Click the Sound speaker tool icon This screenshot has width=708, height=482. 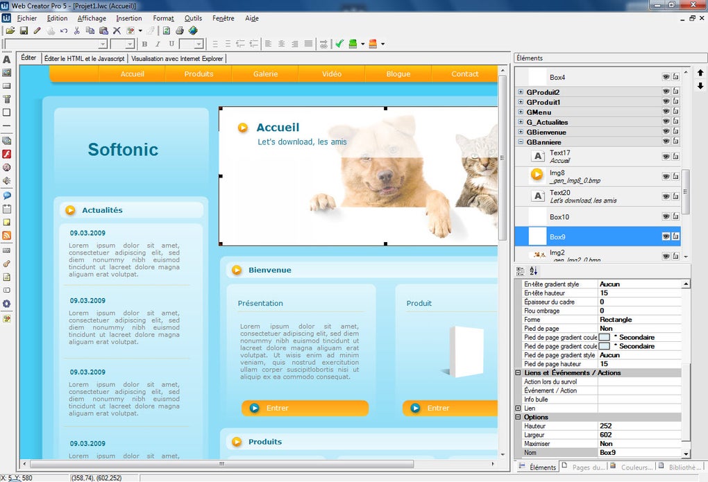click(7, 180)
